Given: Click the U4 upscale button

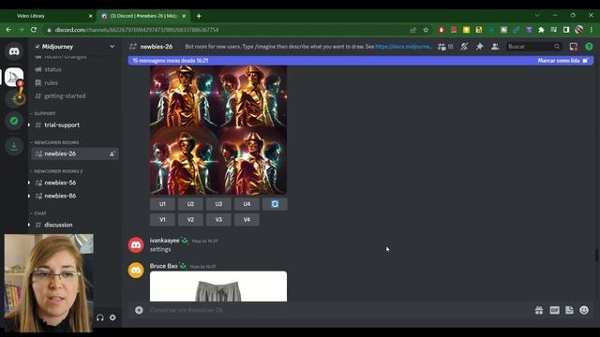Looking at the screenshot, I should click(x=247, y=204).
